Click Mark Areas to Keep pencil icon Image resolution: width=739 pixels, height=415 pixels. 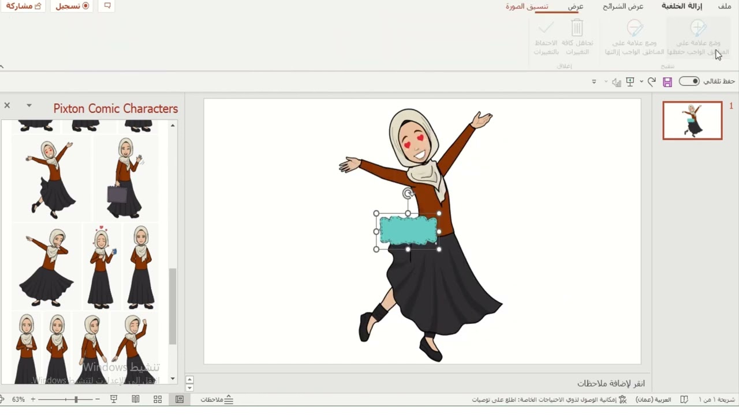(x=698, y=28)
